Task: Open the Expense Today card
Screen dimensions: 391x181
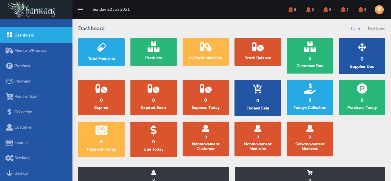Action: point(205,98)
